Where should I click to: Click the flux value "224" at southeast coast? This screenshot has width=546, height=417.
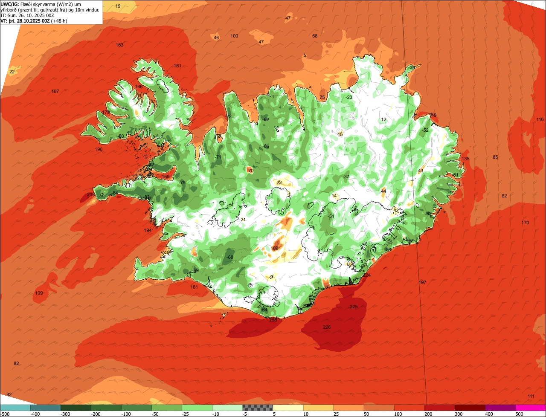coord(367,275)
